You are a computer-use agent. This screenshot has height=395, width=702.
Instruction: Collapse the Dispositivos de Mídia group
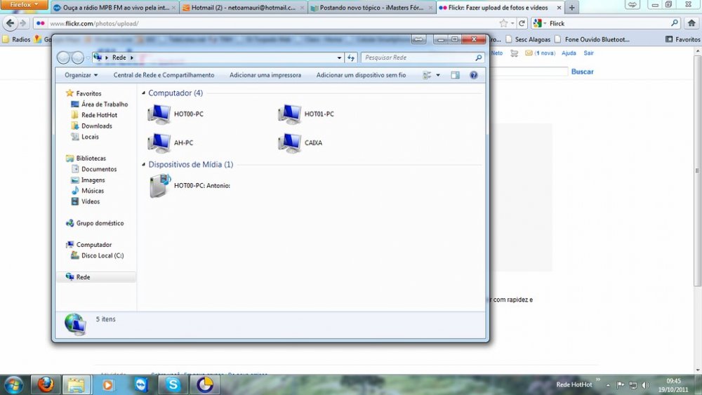(144, 165)
